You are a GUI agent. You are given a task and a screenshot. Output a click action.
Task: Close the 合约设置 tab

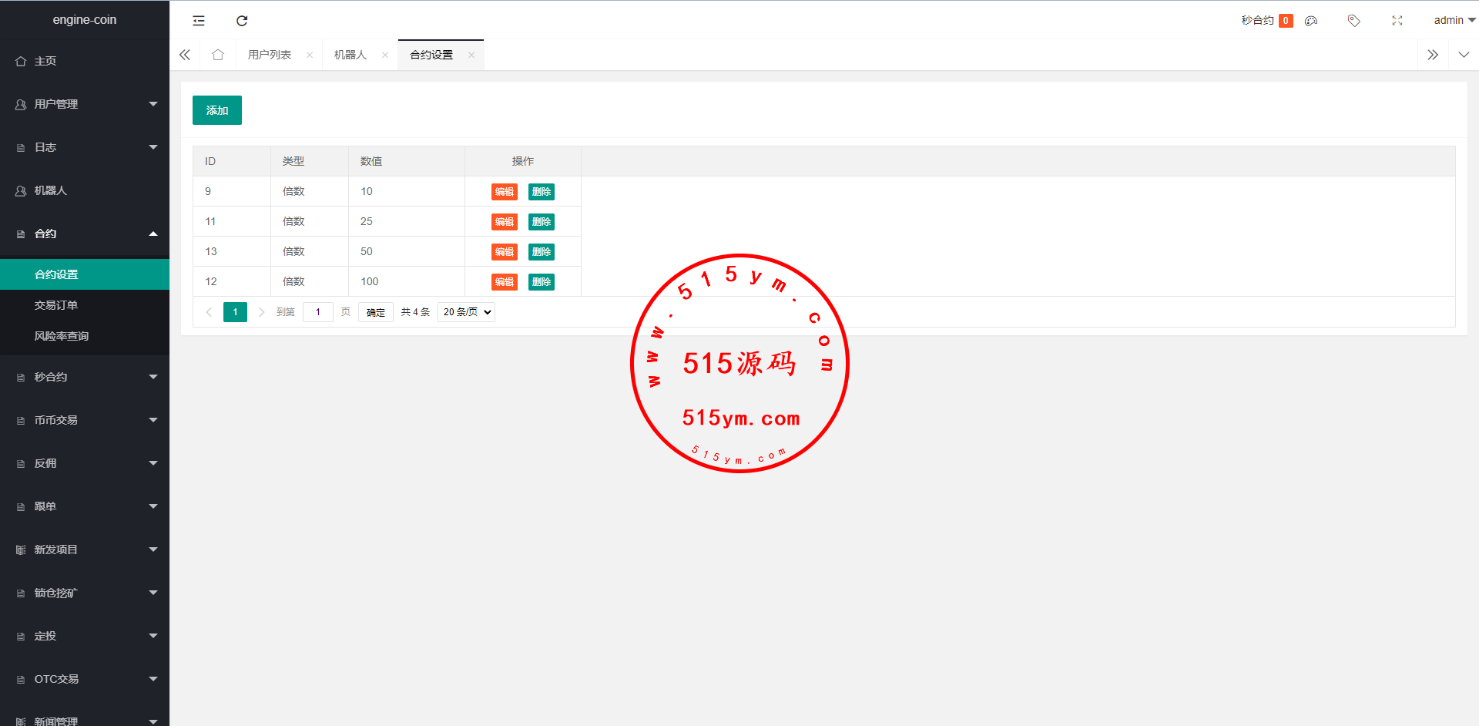point(471,55)
